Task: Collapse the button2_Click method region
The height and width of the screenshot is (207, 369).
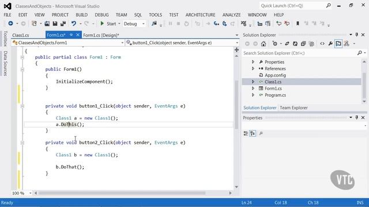Action: [x=22, y=143]
